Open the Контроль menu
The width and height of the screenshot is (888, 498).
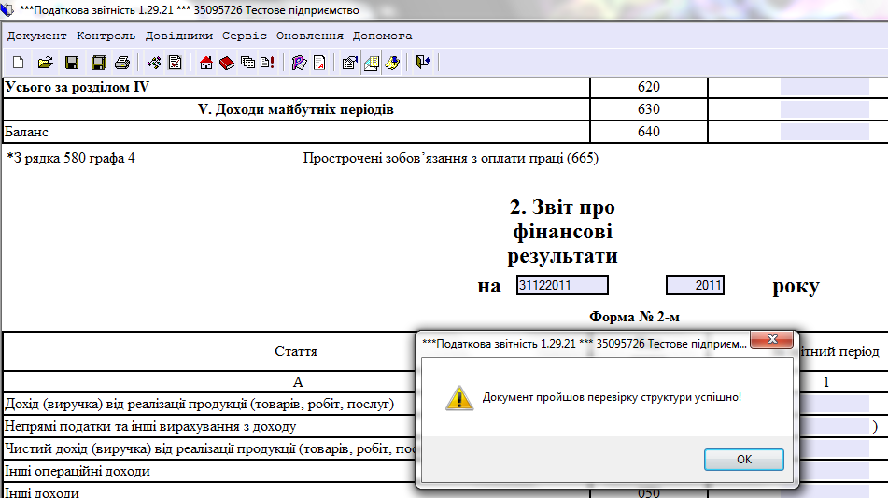pyautogui.click(x=106, y=36)
